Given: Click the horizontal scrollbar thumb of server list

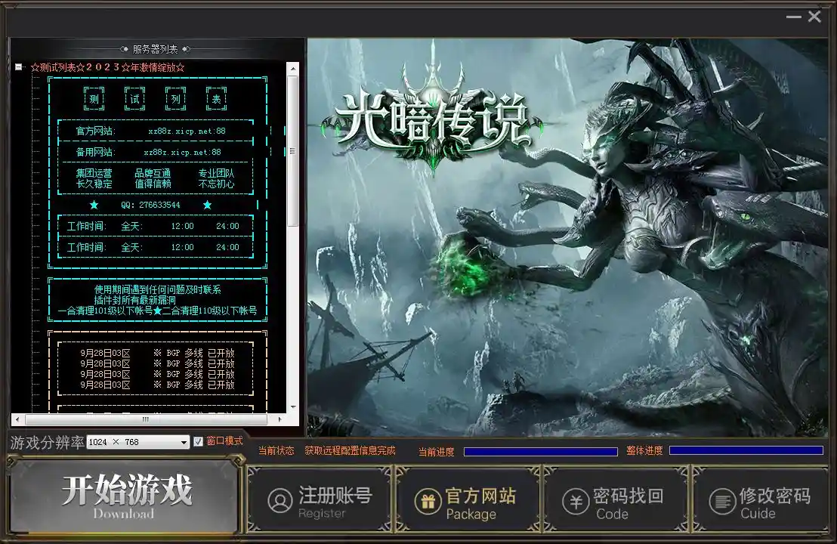Looking at the screenshot, I should 145,419.
